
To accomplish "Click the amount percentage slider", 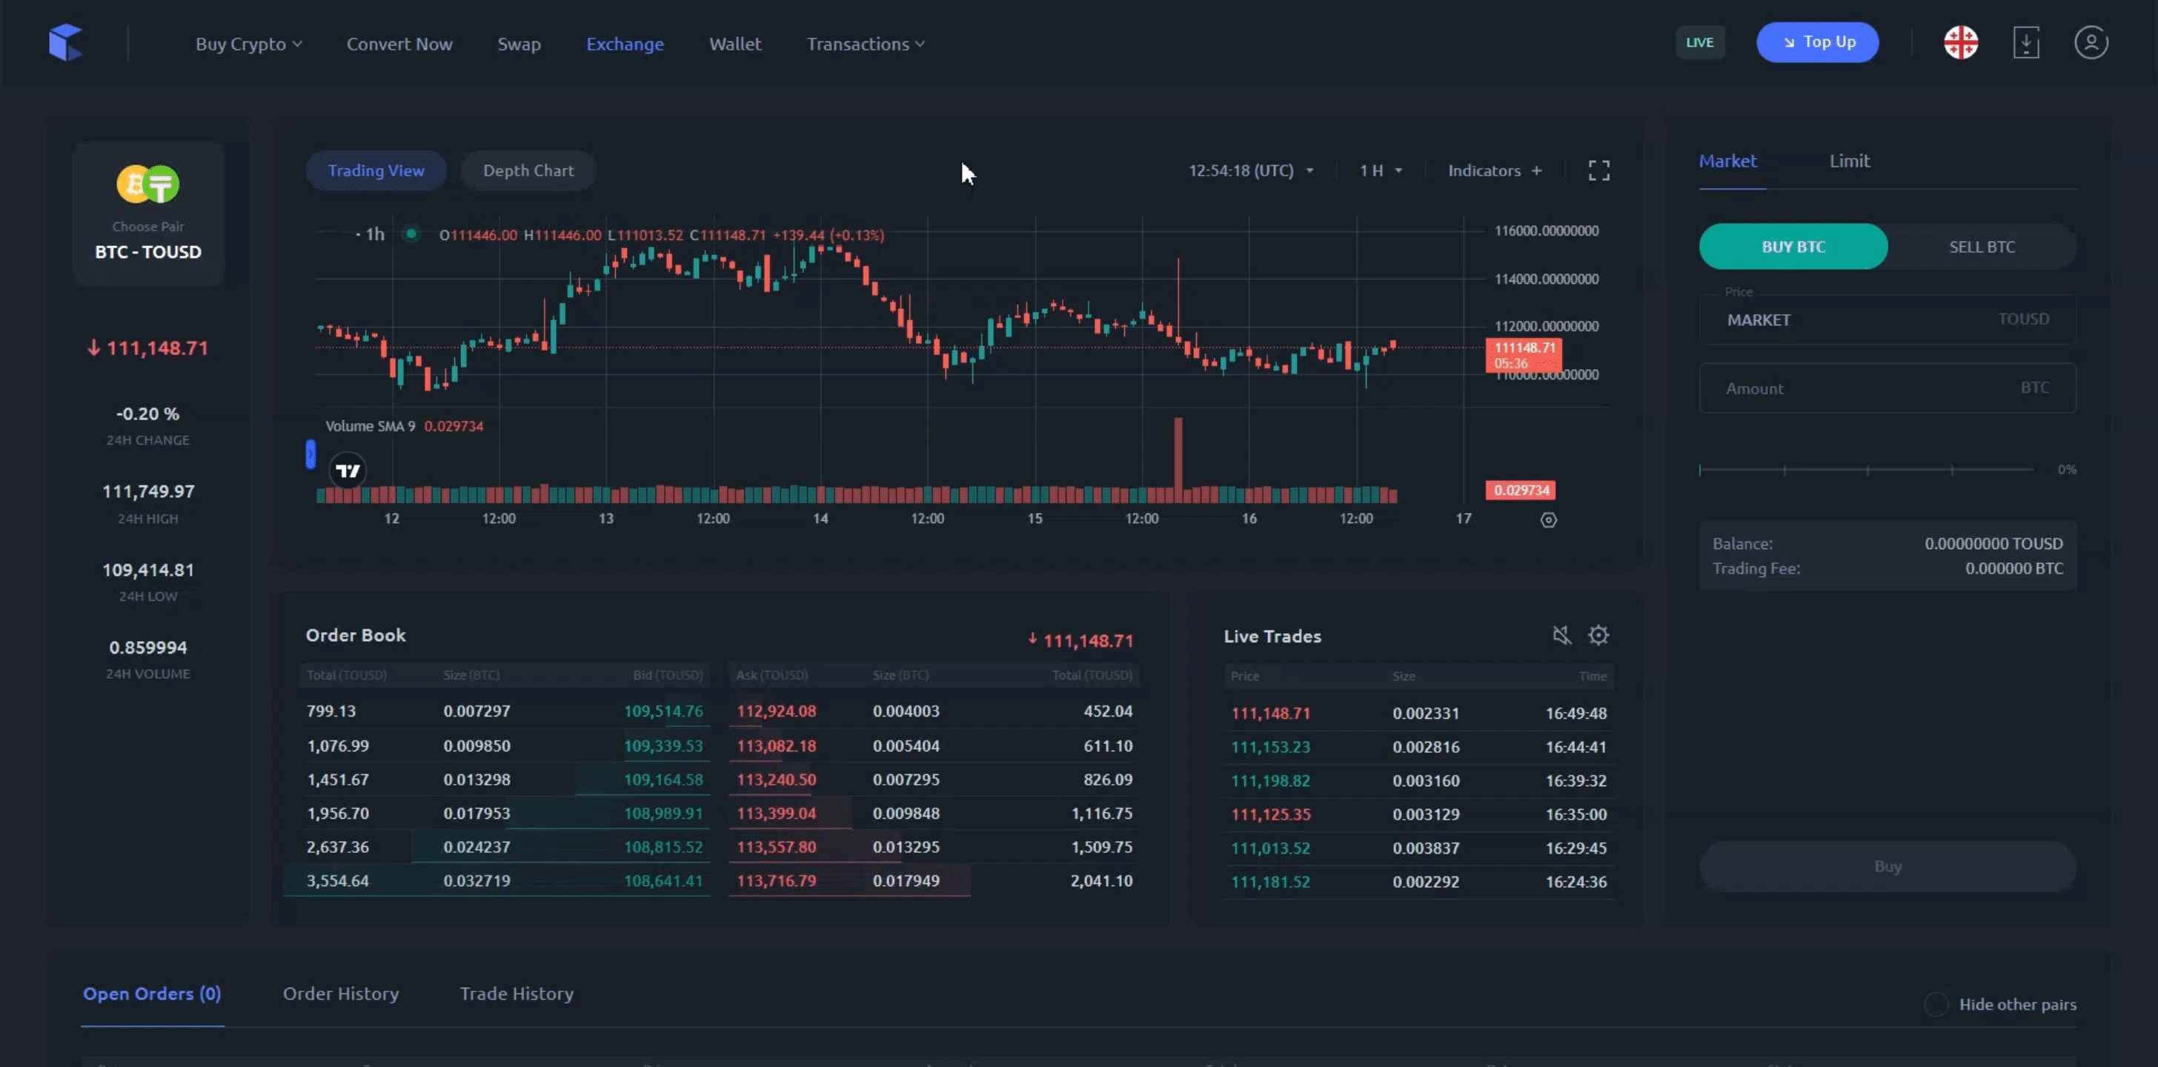I will tap(1867, 470).
